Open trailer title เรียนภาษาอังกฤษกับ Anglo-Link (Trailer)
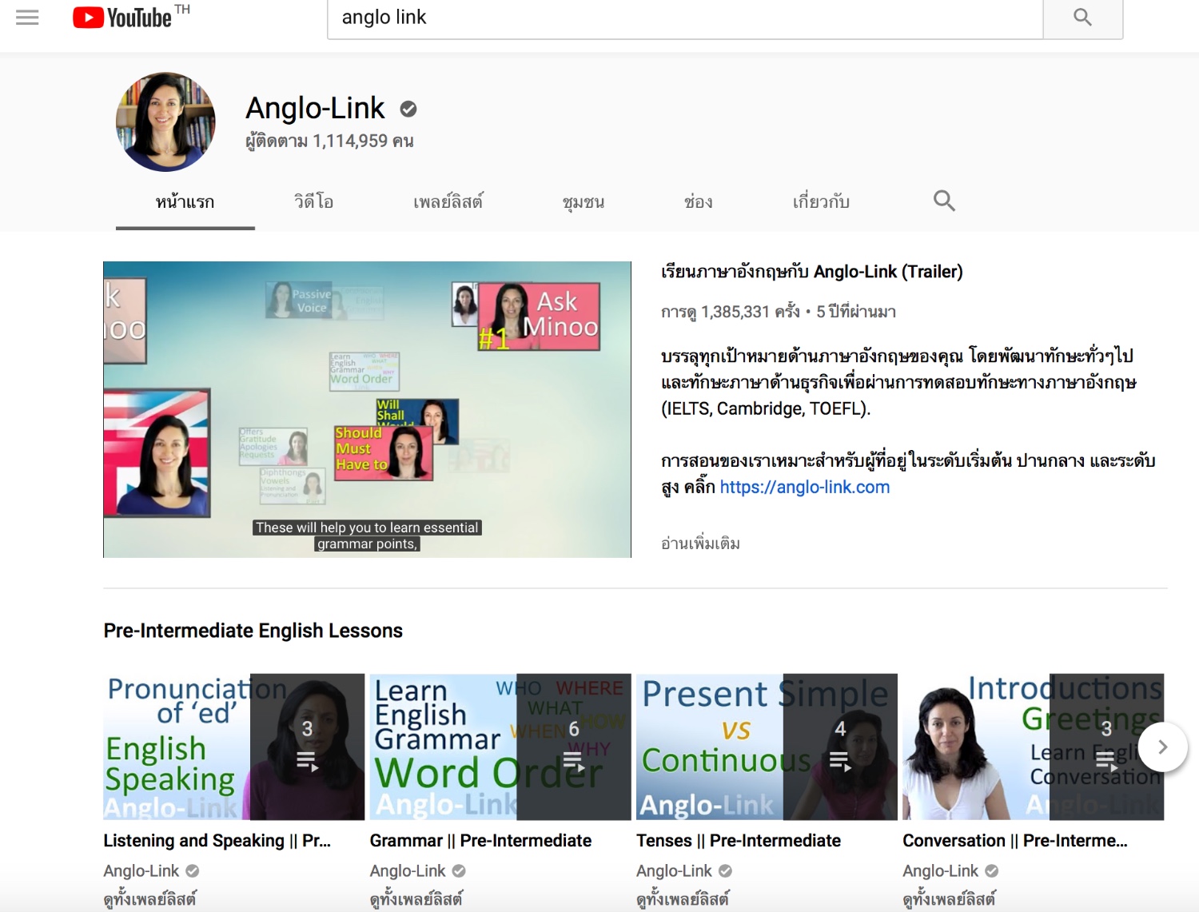1199x912 pixels. [x=811, y=272]
